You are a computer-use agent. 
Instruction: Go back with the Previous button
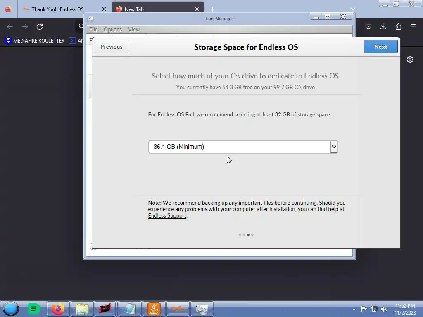pyautogui.click(x=112, y=47)
